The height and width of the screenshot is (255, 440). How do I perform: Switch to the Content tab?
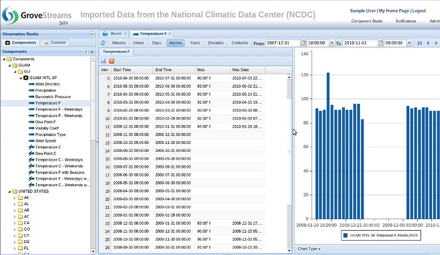coord(55,43)
